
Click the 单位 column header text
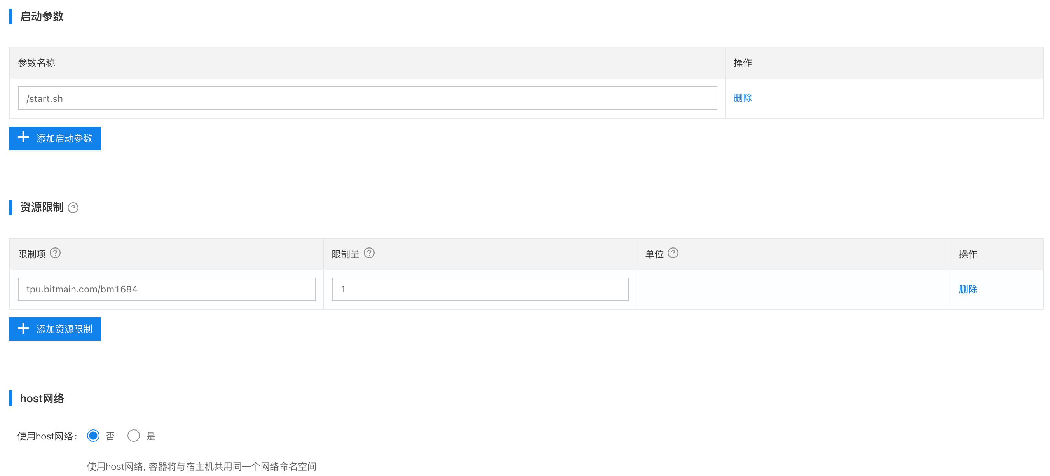coord(654,254)
